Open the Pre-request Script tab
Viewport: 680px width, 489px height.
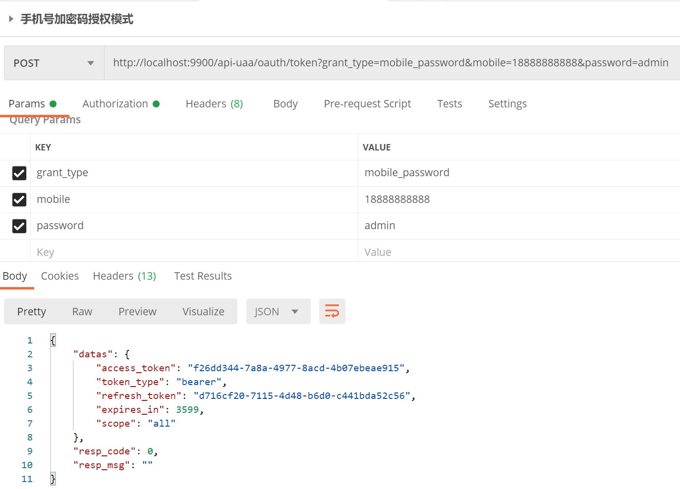click(367, 104)
